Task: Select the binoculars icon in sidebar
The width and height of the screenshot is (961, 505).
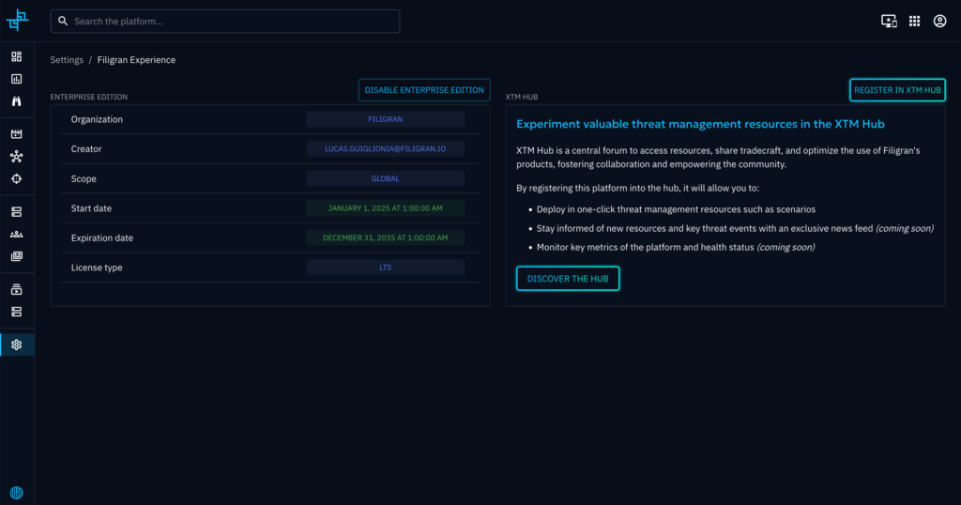Action: (16, 101)
